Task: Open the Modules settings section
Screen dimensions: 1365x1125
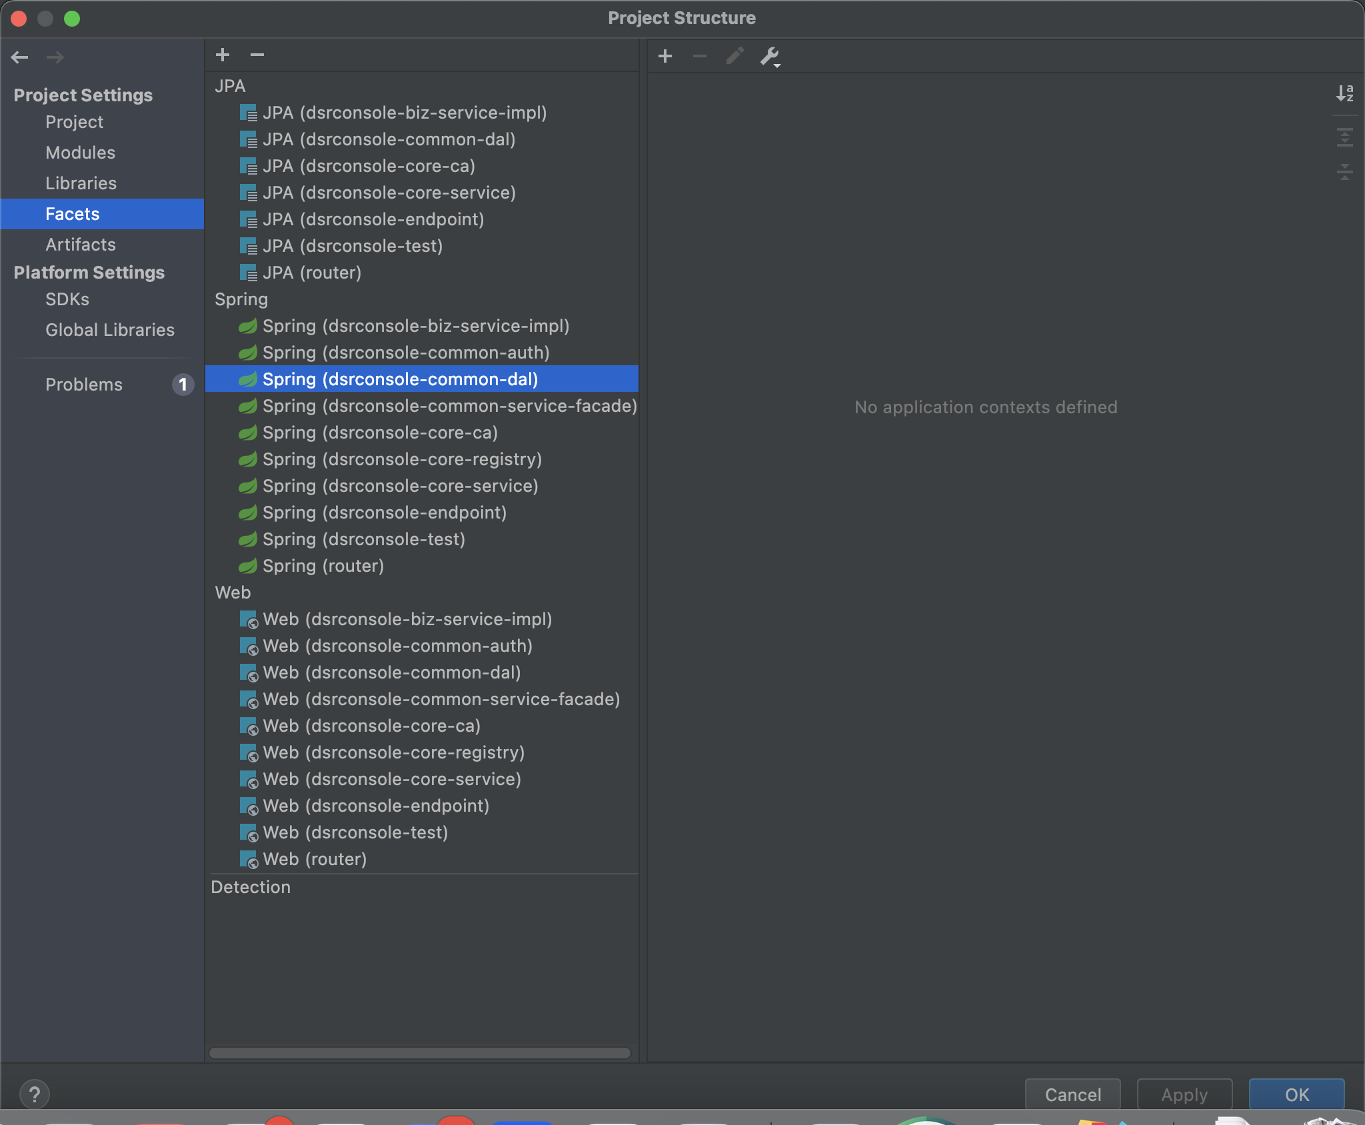Action: (80, 153)
